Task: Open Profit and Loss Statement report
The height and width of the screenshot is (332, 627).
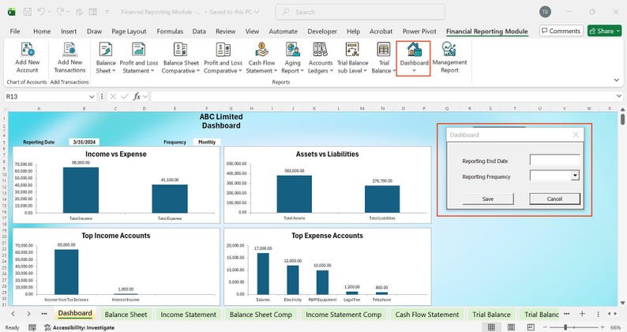Action: (x=138, y=58)
